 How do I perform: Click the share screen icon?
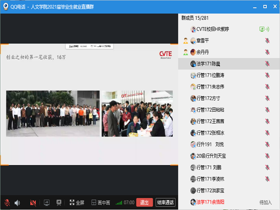[47, 203]
